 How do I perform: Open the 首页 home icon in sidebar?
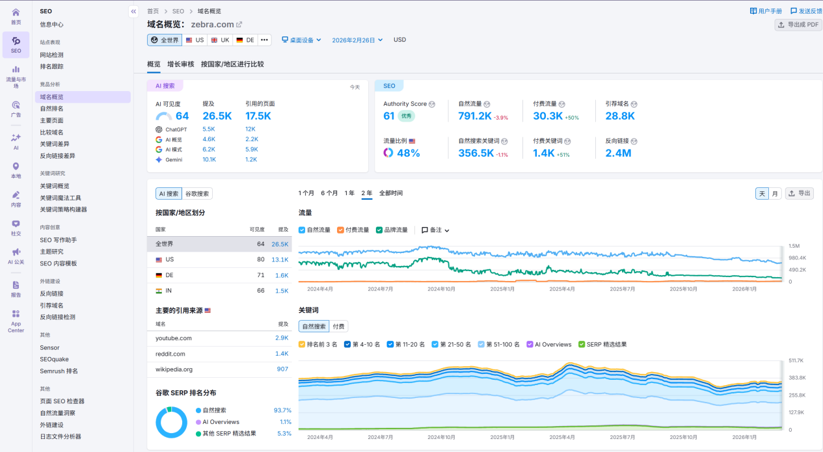[16, 12]
